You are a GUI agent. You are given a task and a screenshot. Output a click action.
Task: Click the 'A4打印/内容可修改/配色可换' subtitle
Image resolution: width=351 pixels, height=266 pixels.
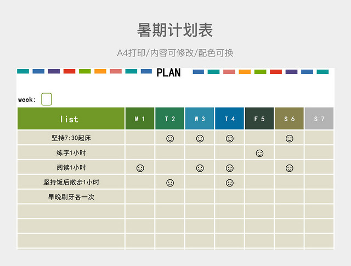click(175, 53)
